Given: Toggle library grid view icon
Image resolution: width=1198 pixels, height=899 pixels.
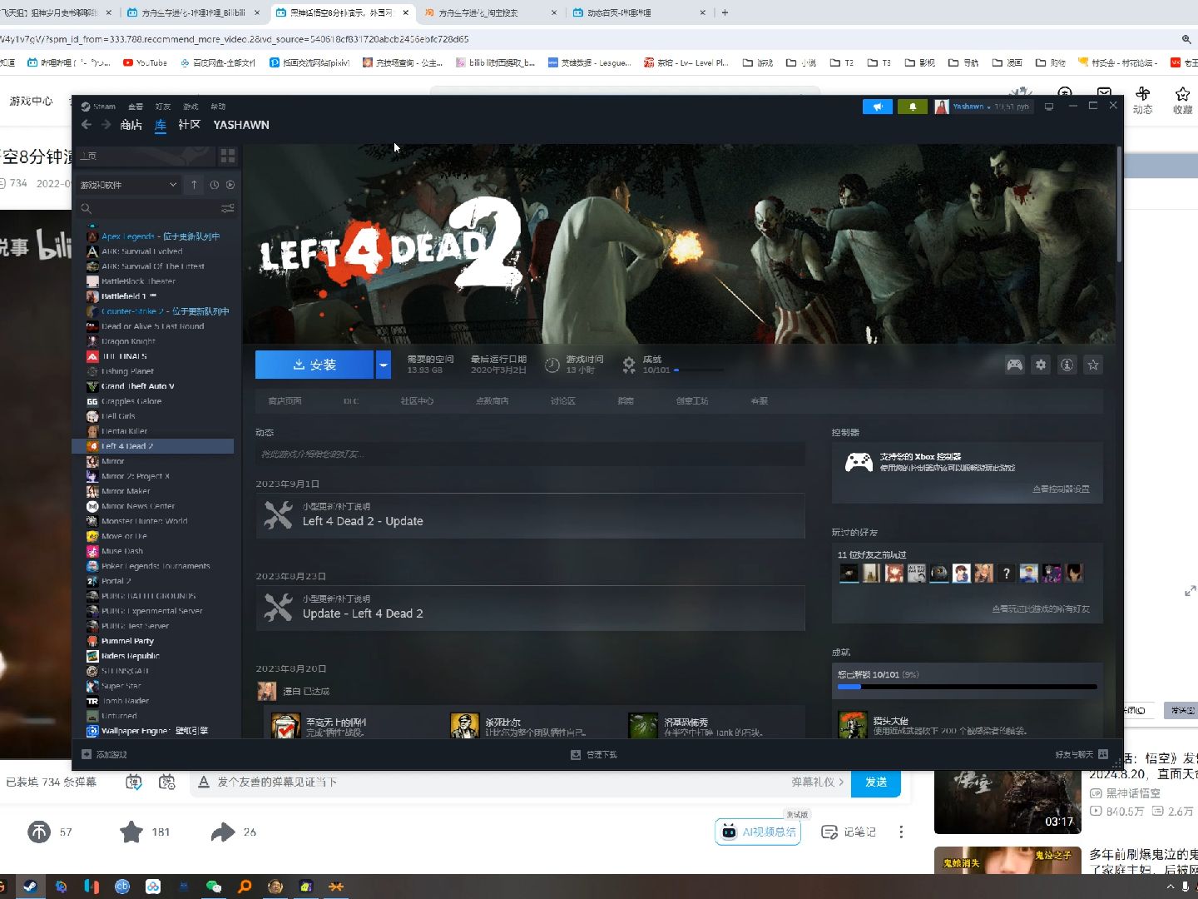Looking at the screenshot, I should point(228,156).
